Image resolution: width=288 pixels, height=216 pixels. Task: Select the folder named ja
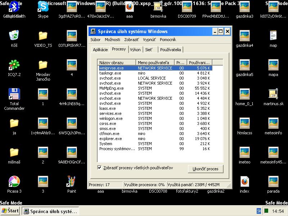pos(14,123)
